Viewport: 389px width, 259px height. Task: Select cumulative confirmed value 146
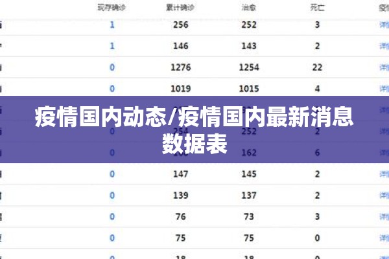181,46
